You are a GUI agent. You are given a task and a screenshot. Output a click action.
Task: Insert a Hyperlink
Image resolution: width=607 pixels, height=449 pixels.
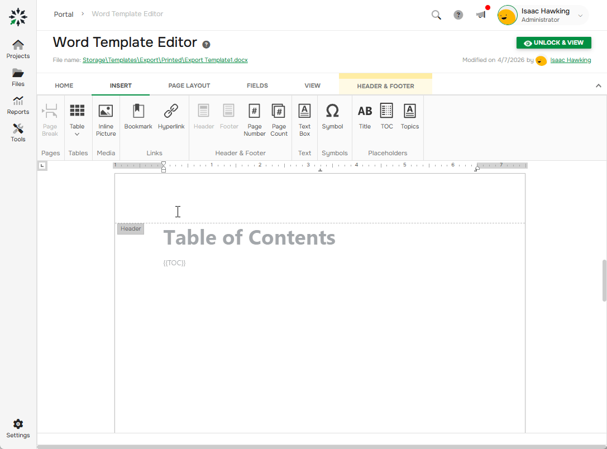pos(171,117)
